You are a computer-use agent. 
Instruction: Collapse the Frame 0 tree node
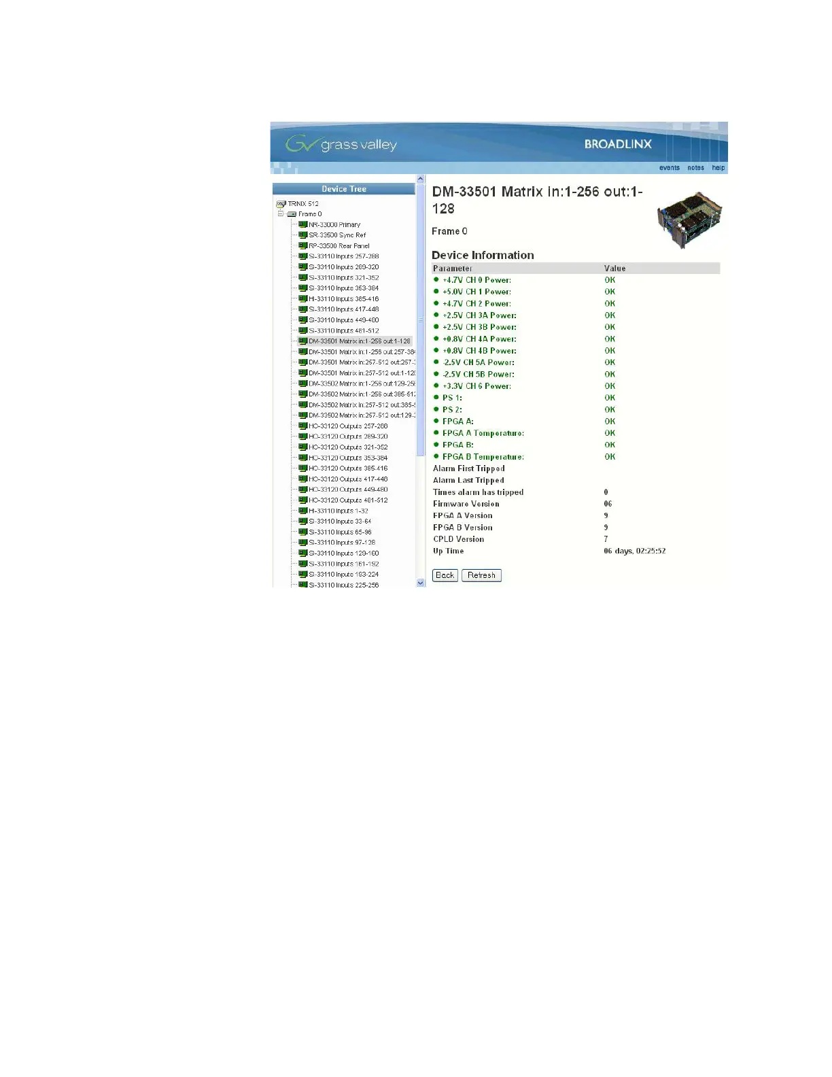(280, 213)
